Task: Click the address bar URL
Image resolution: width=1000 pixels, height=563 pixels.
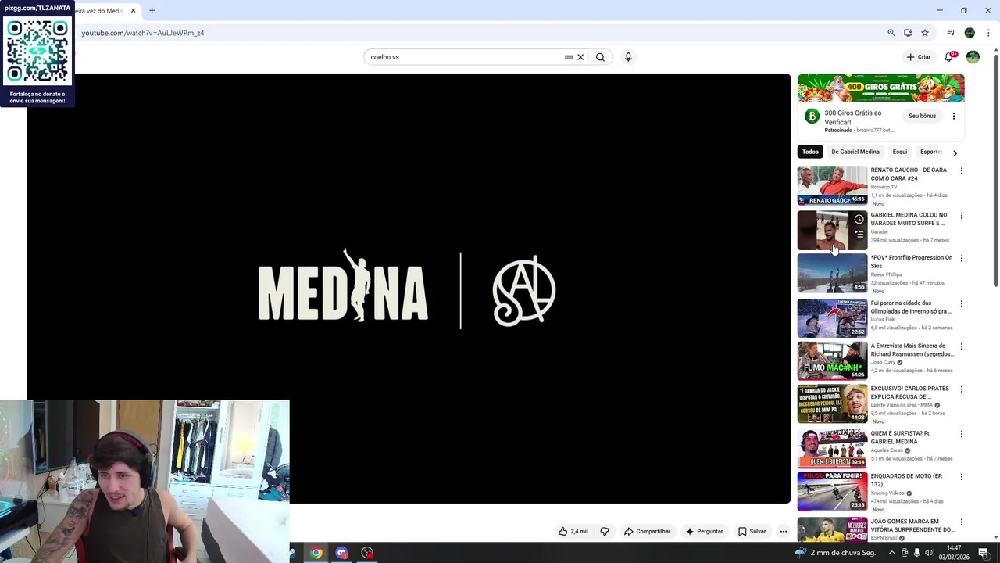Action: pos(143,33)
